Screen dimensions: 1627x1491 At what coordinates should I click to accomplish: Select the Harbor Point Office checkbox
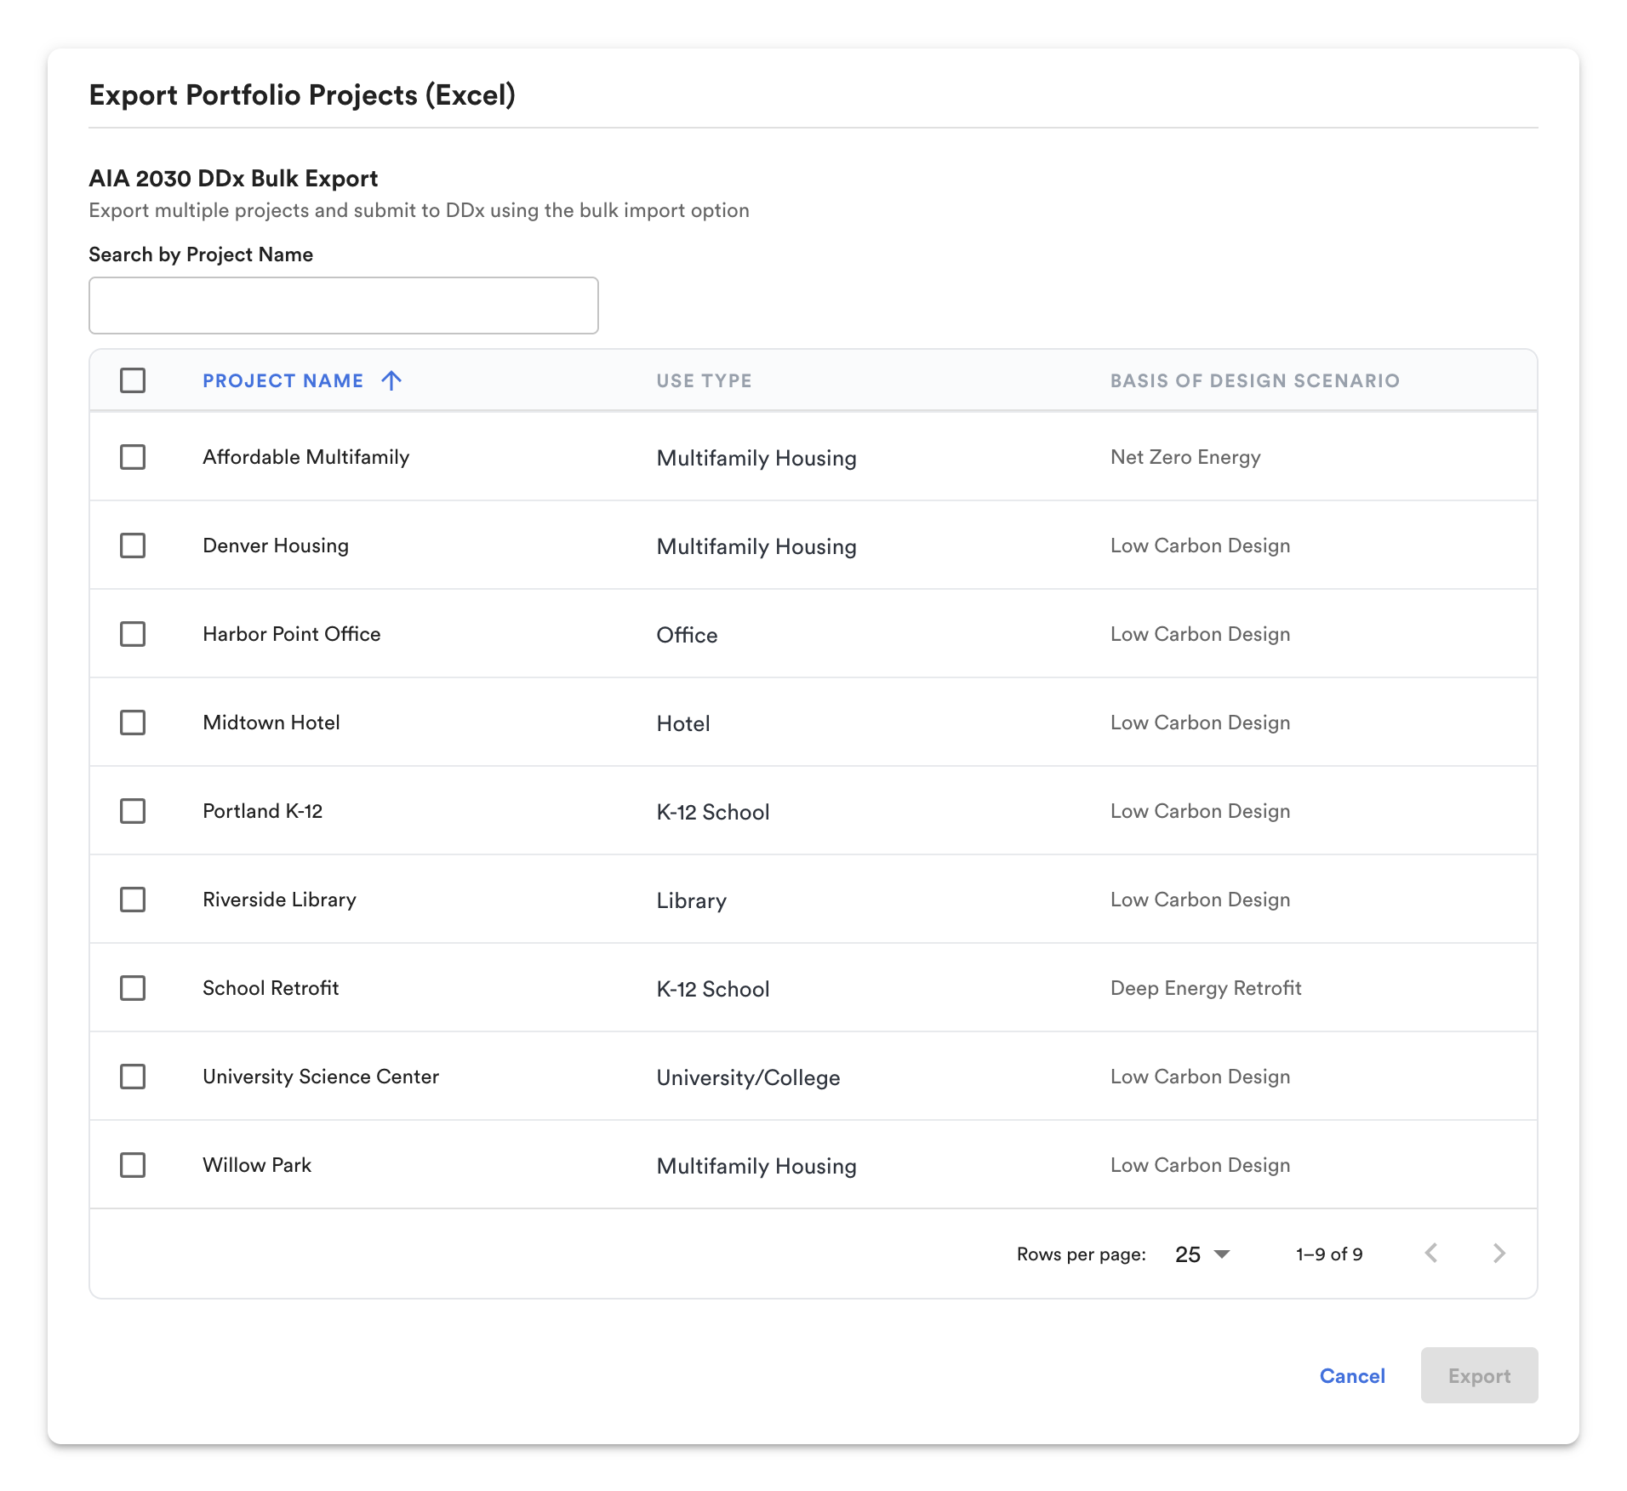click(x=133, y=634)
